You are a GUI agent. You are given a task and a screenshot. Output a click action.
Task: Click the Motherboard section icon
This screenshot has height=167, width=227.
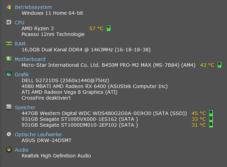pyautogui.click(x=9, y=59)
